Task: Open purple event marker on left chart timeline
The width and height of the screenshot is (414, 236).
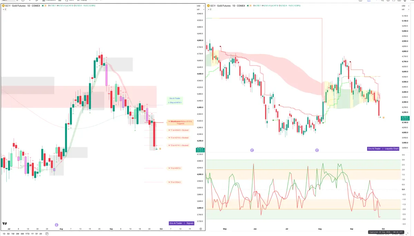Action: pyautogui.click(x=57, y=225)
